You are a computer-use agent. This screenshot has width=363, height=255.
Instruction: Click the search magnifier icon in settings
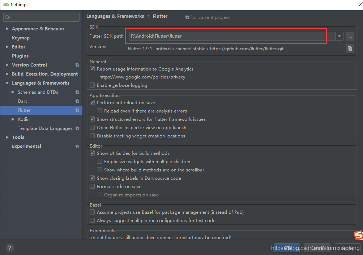tap(8, 17)
